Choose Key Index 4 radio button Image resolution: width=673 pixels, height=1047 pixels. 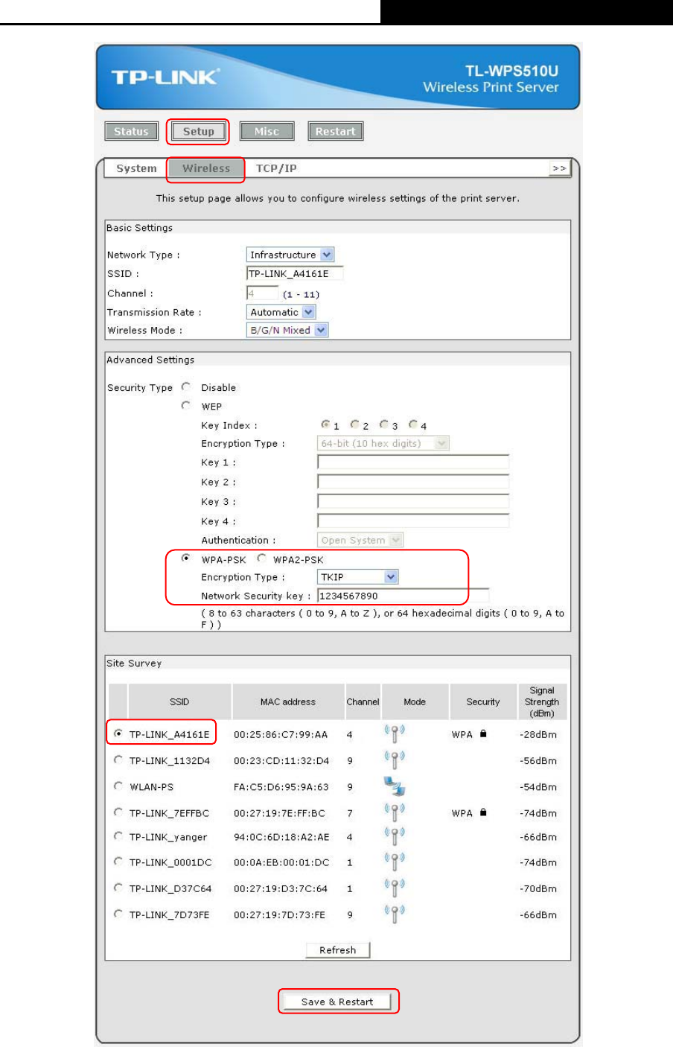[x=413, y=424]
